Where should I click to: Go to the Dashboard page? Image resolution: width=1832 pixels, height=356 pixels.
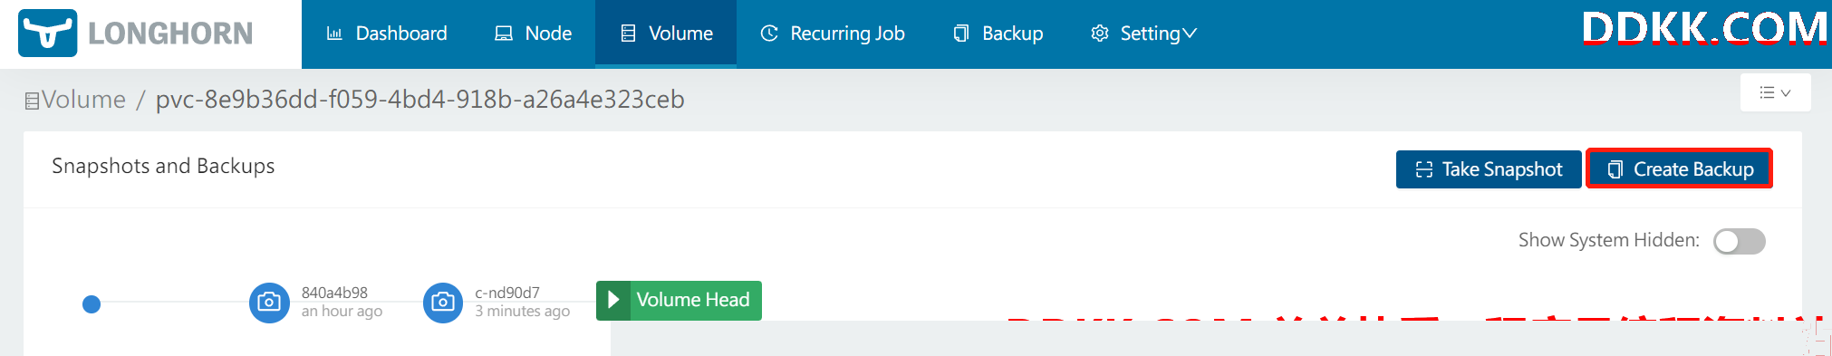click(387, 34)
